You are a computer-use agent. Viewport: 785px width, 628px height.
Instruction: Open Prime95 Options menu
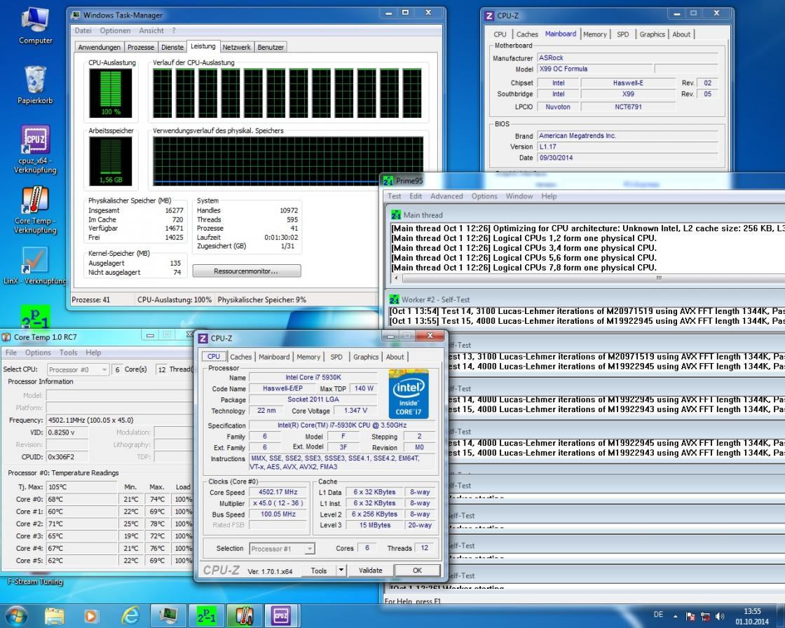coord(484,196)
